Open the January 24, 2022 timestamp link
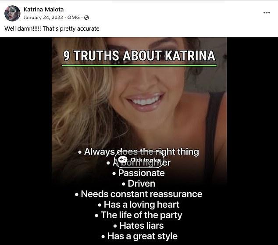Viewport: 278px width, 245px height. point(43,18)
